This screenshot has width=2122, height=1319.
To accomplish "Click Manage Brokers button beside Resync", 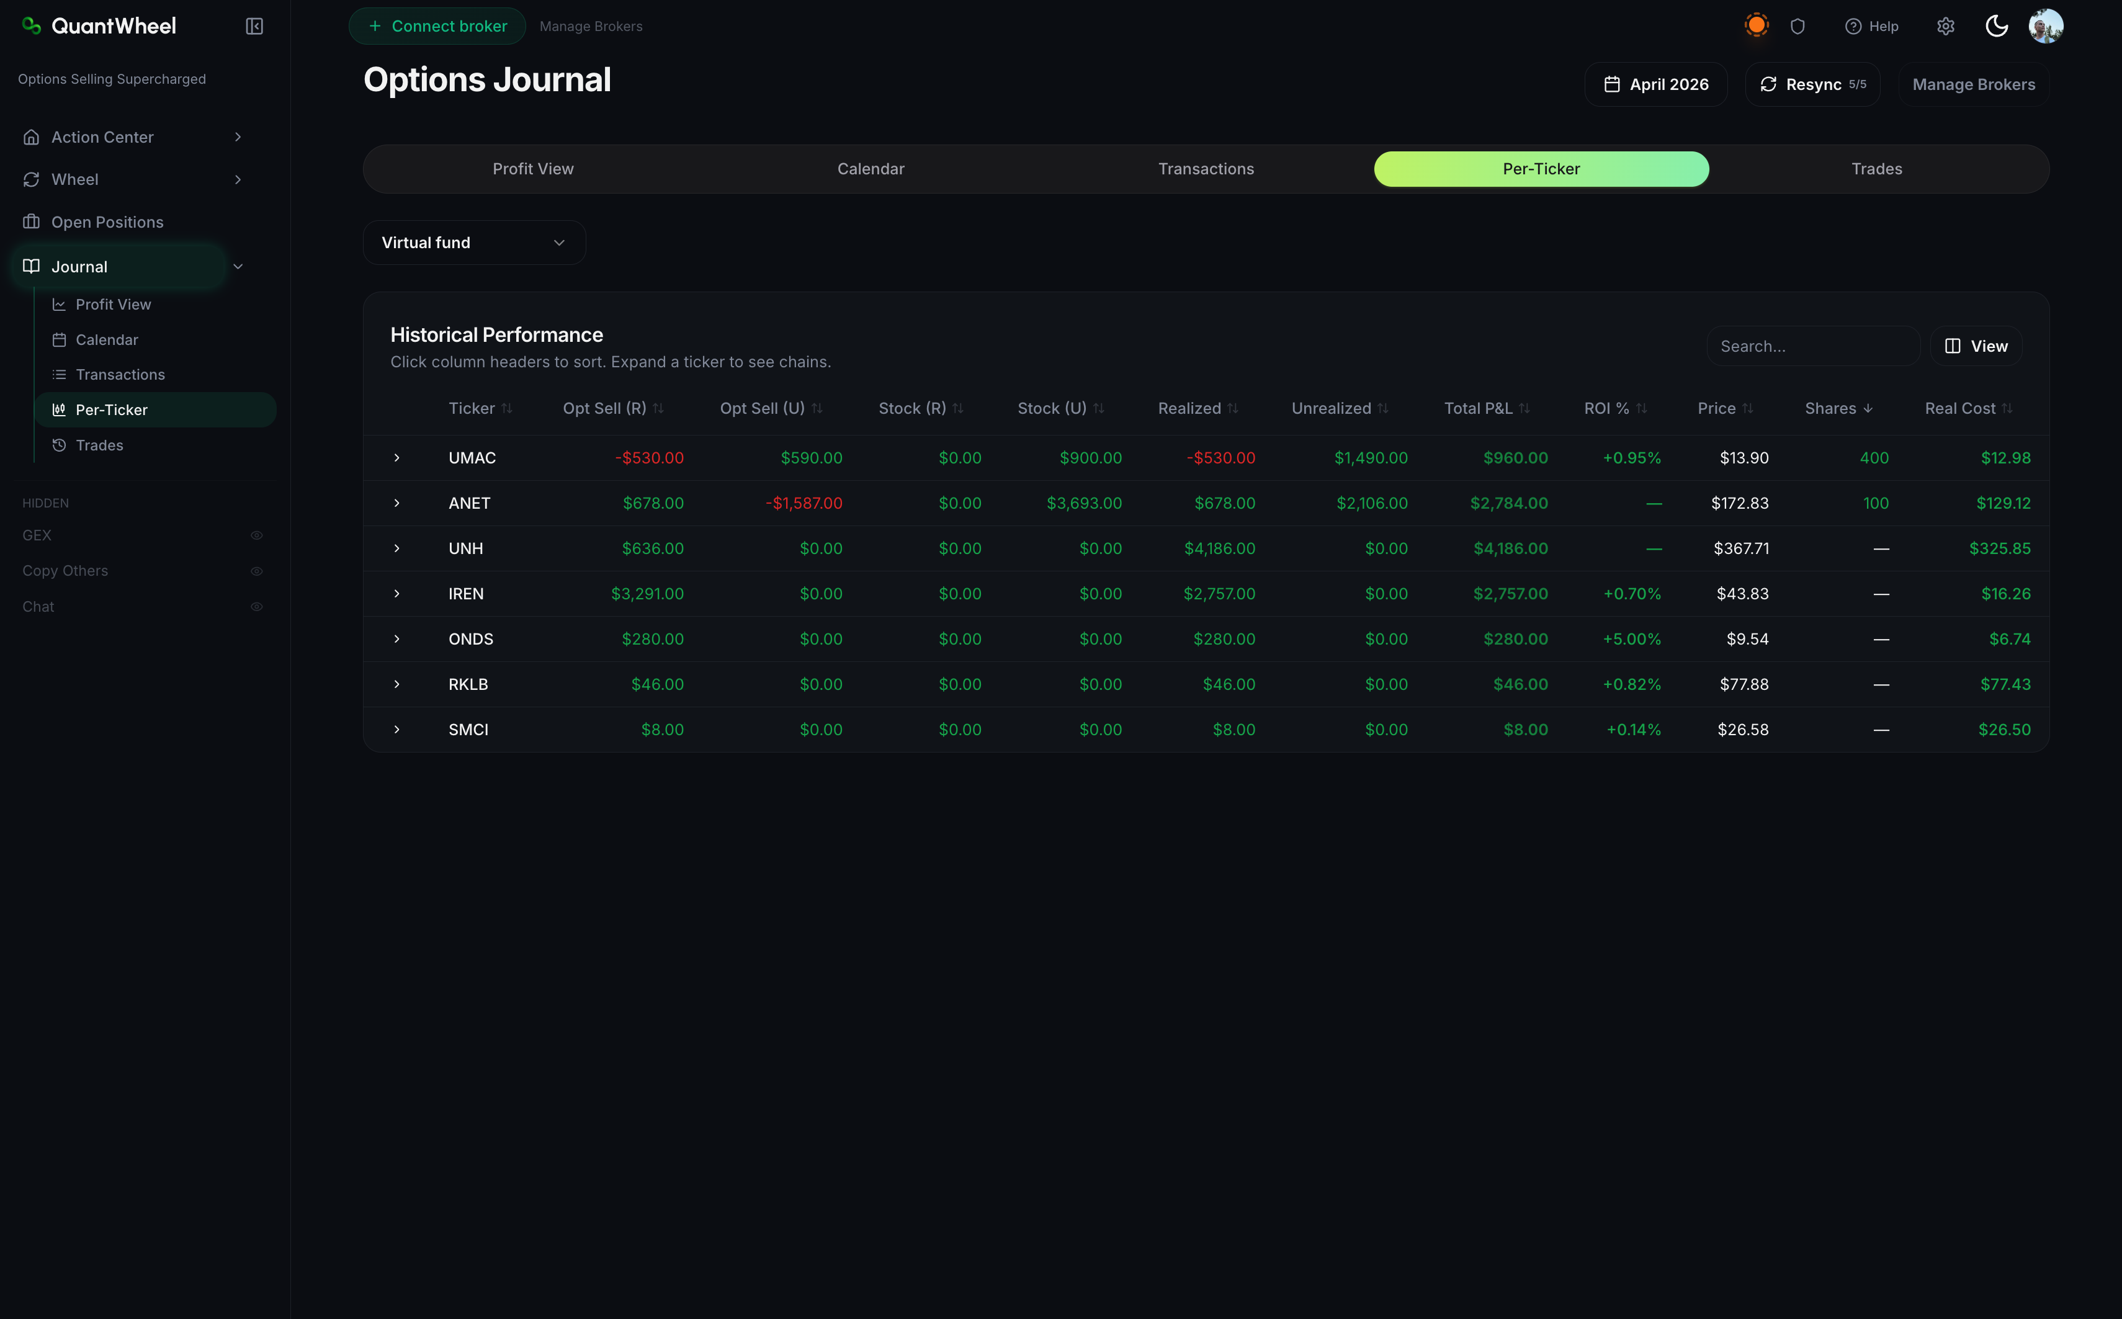I will coord(1974,84).
